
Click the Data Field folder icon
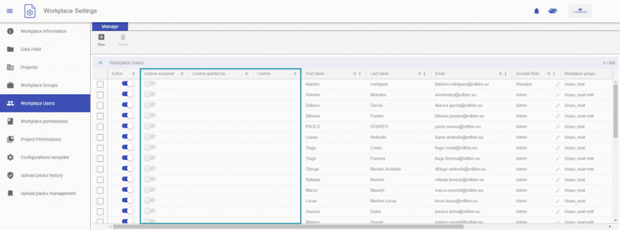click(x=11, y=50)
